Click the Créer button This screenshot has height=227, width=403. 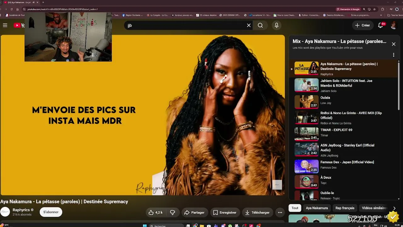point(362,25)
